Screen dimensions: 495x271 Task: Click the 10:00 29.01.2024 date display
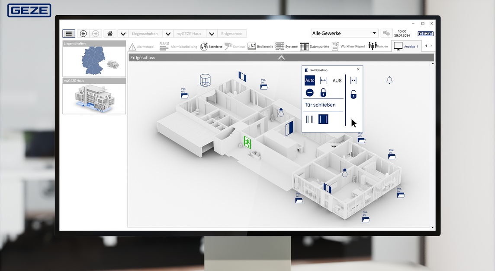(402, 33)
